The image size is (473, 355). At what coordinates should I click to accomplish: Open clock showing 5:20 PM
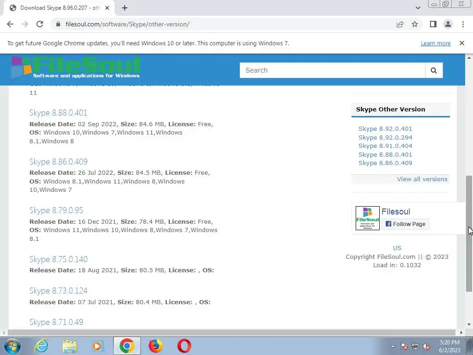pos(449,346)
